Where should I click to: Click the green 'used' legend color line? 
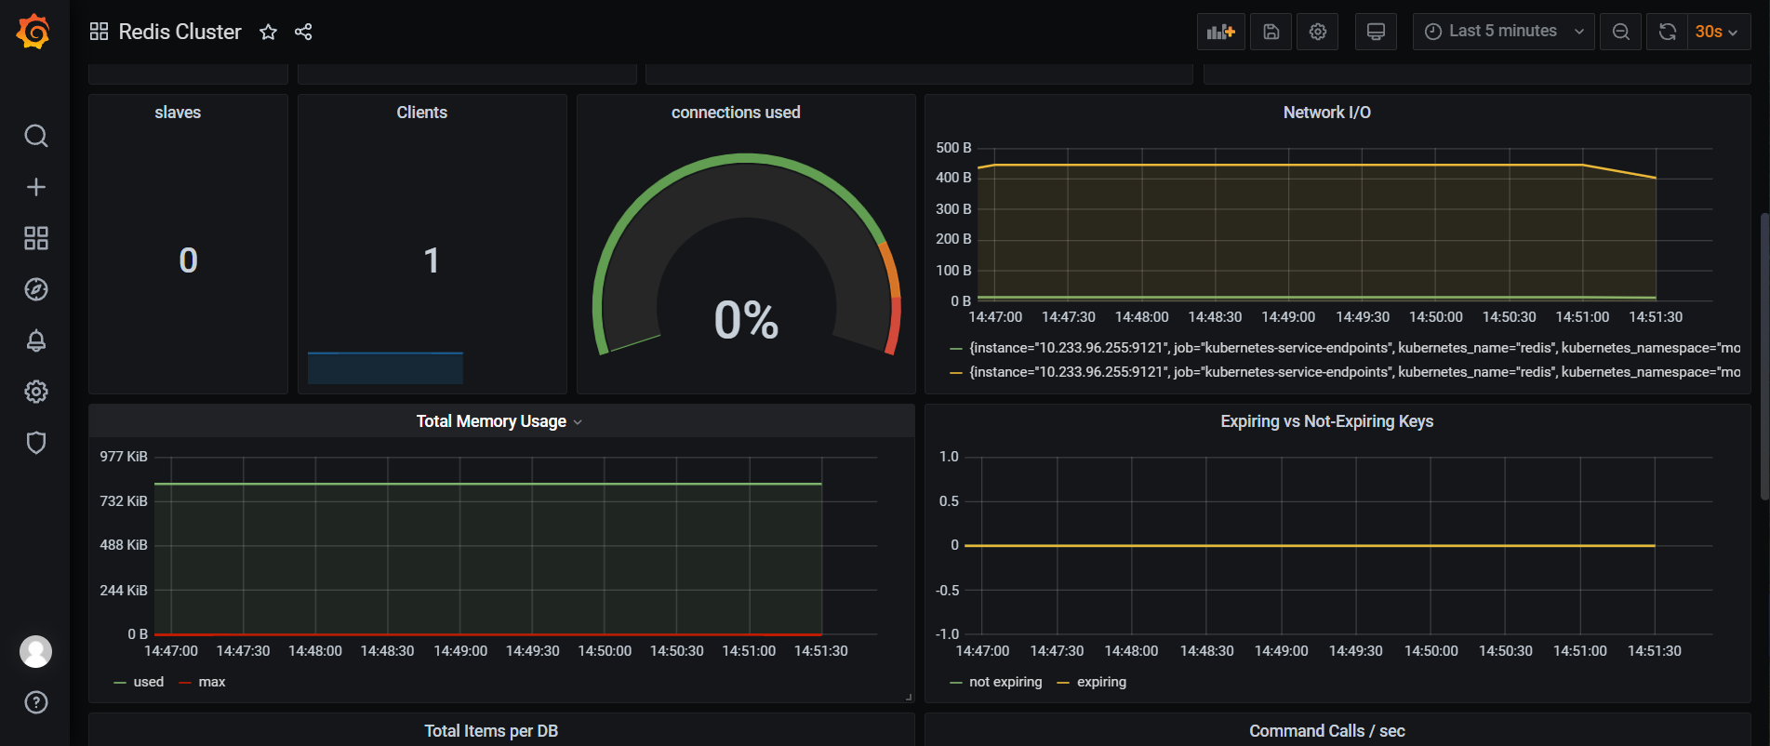[x=119, y=683]
